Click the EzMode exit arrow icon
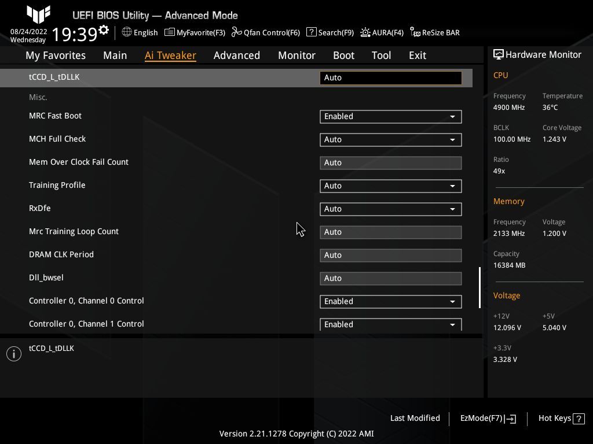This screenshot has width=593, height=444. [510, 419]
